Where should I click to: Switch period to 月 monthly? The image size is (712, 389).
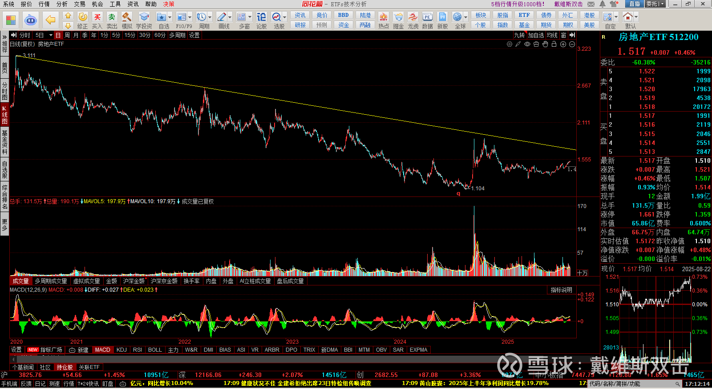click(76, 35)
